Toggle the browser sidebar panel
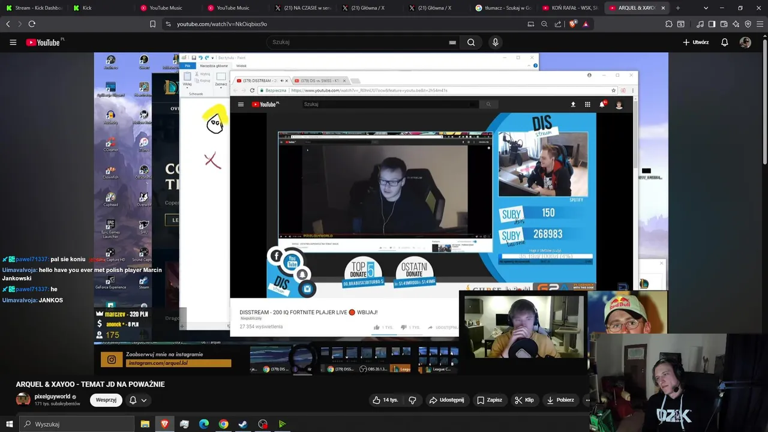This screenshot has height=432, width=768. point(712,24)
